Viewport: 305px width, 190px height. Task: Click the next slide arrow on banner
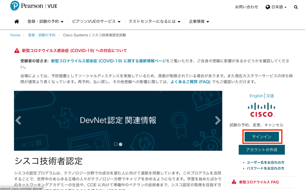click(218, 120)
